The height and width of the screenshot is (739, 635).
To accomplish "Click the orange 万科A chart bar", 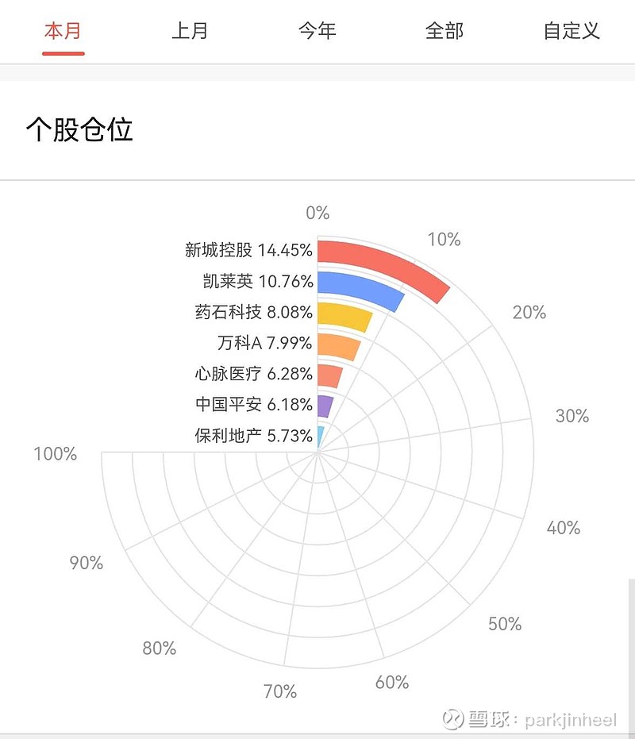I will point(339,346).
